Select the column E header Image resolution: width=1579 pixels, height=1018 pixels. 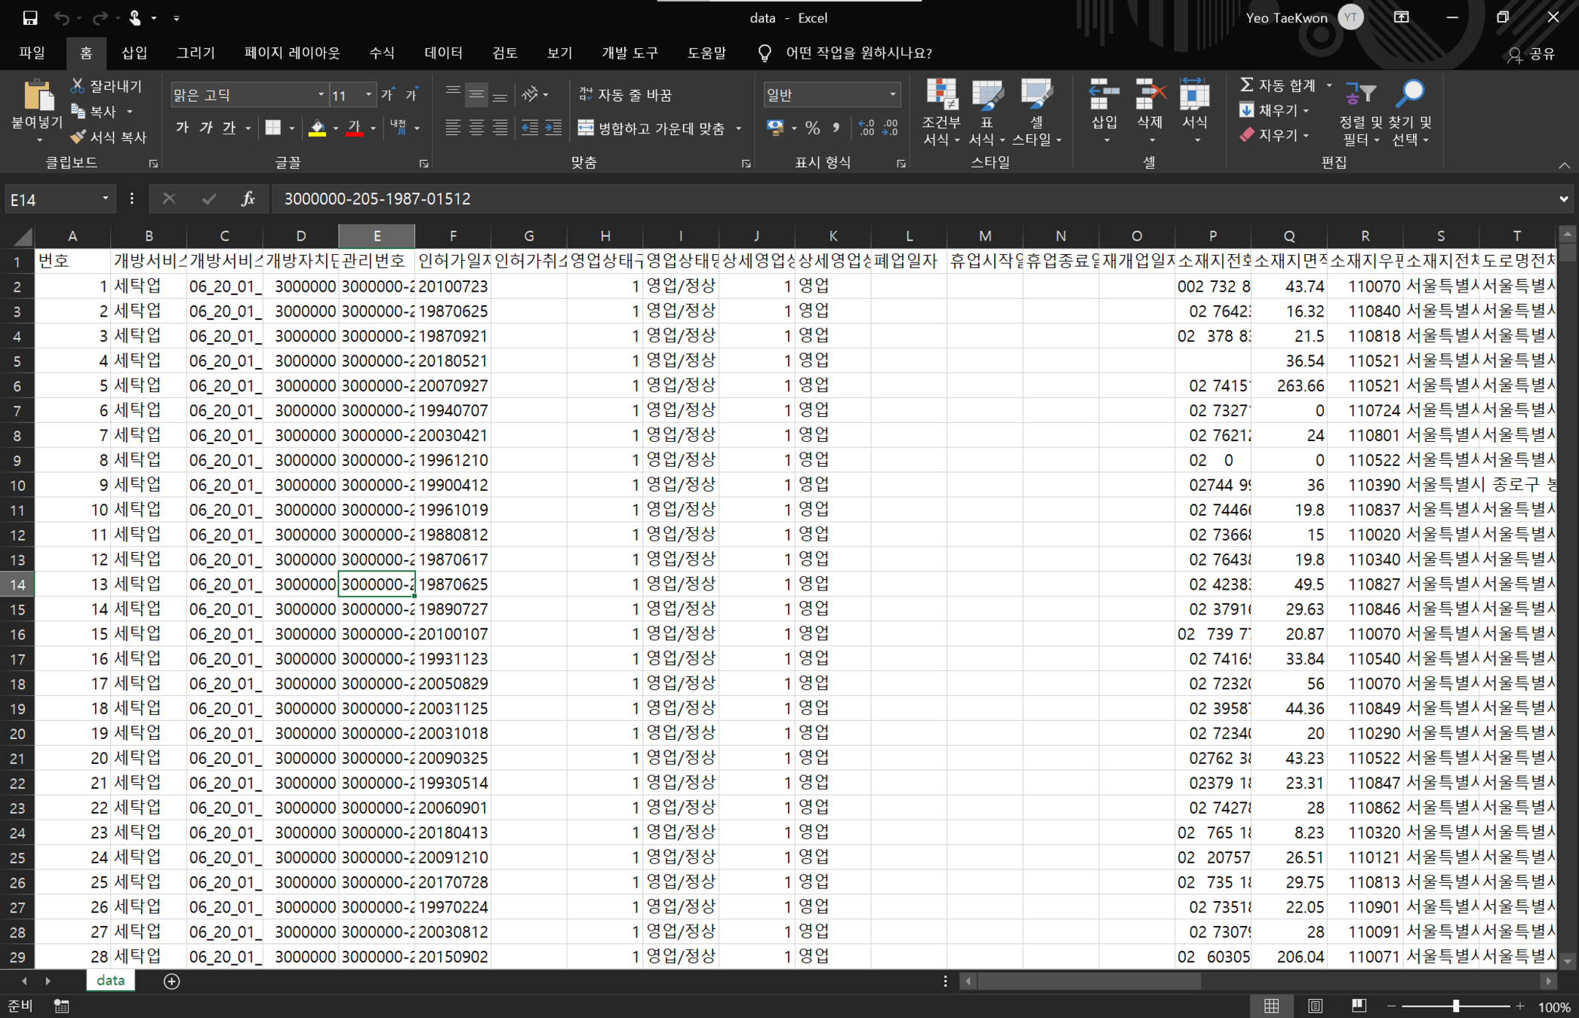point(377,236)
